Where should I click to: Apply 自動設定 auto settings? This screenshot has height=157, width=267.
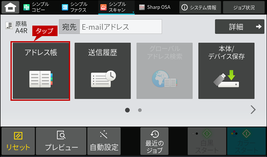pos(104,141)
